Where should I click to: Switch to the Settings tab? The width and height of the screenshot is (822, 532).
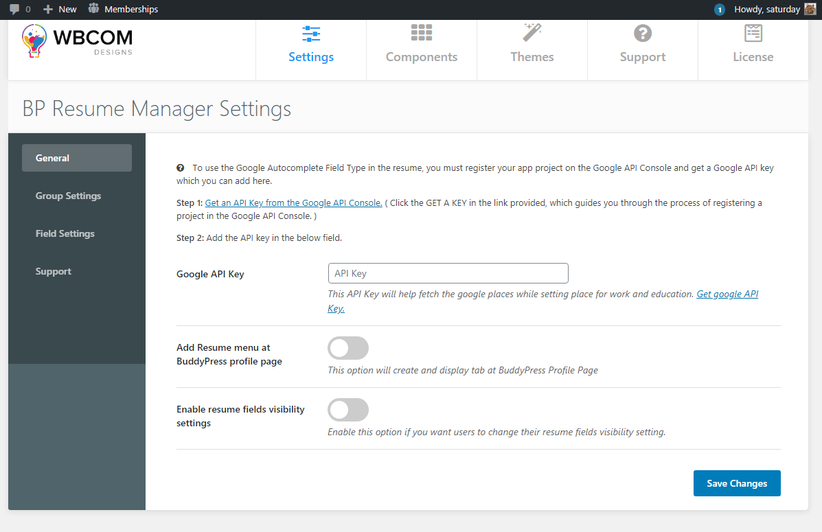[311, 50]
